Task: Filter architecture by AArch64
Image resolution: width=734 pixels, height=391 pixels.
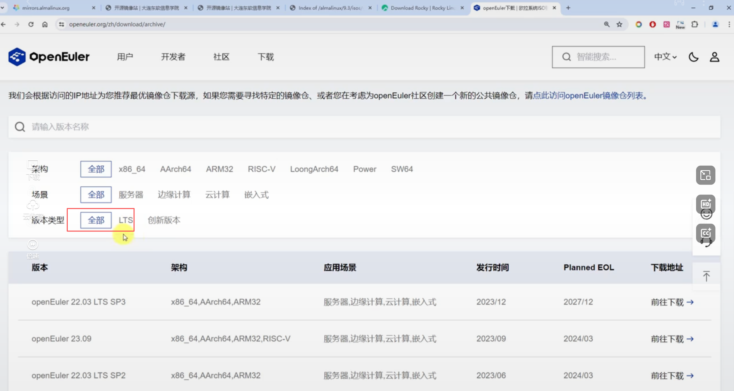Action: click(175, 169)
